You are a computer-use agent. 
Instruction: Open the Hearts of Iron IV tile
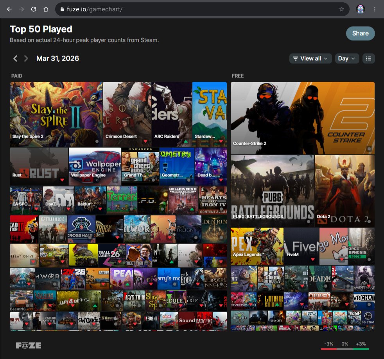[x=213, y=200]
